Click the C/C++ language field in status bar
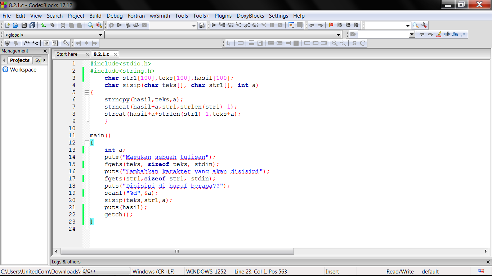The image size is (492, 276). [106, 271]
